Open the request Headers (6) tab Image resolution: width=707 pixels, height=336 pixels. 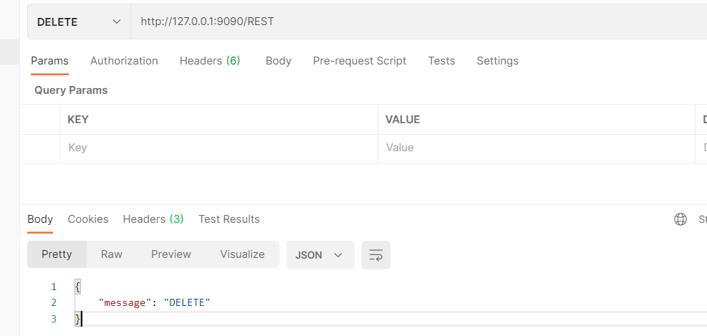coord(210,61)
